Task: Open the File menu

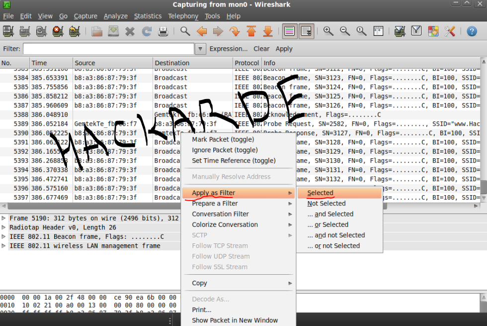Action: tap(8, 16)
